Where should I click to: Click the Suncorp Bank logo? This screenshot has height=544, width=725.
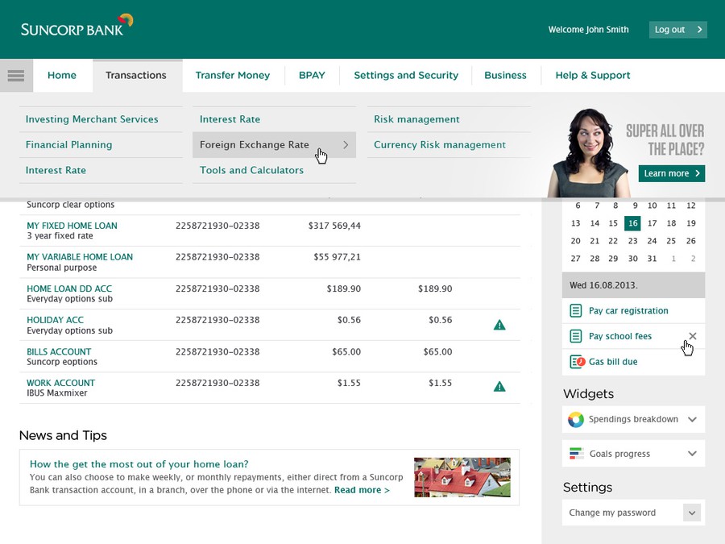[77, 27]
